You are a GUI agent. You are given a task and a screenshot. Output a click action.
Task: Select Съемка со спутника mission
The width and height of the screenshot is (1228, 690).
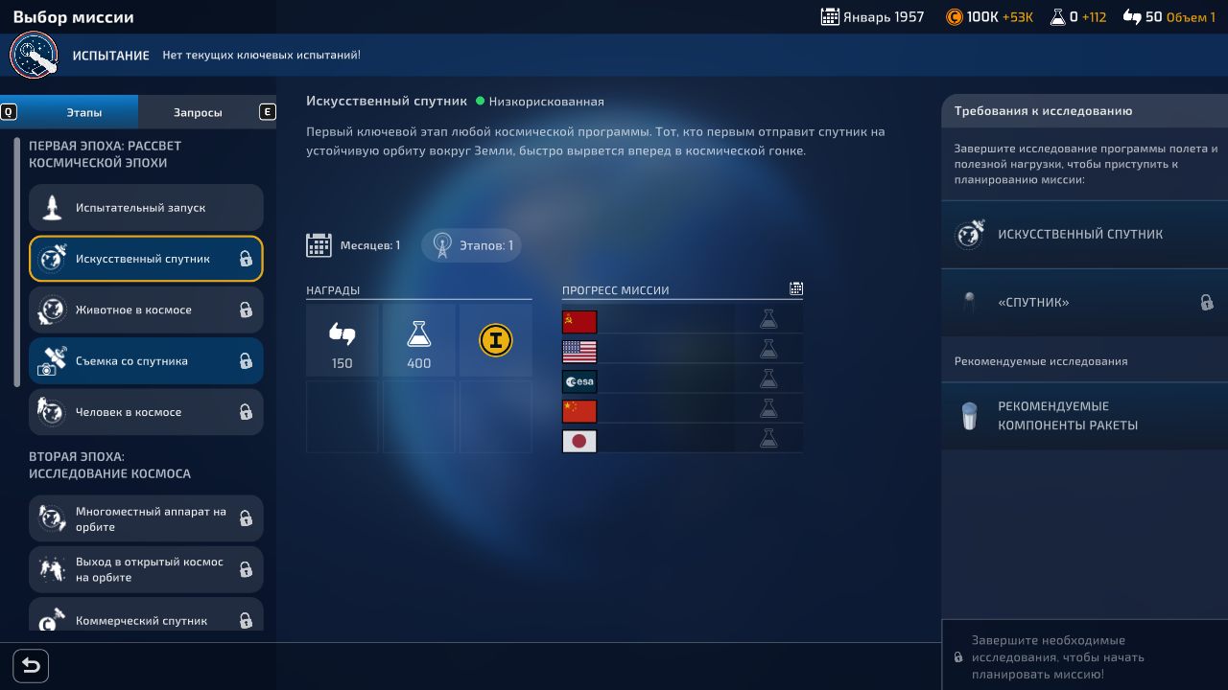(146, 361)
